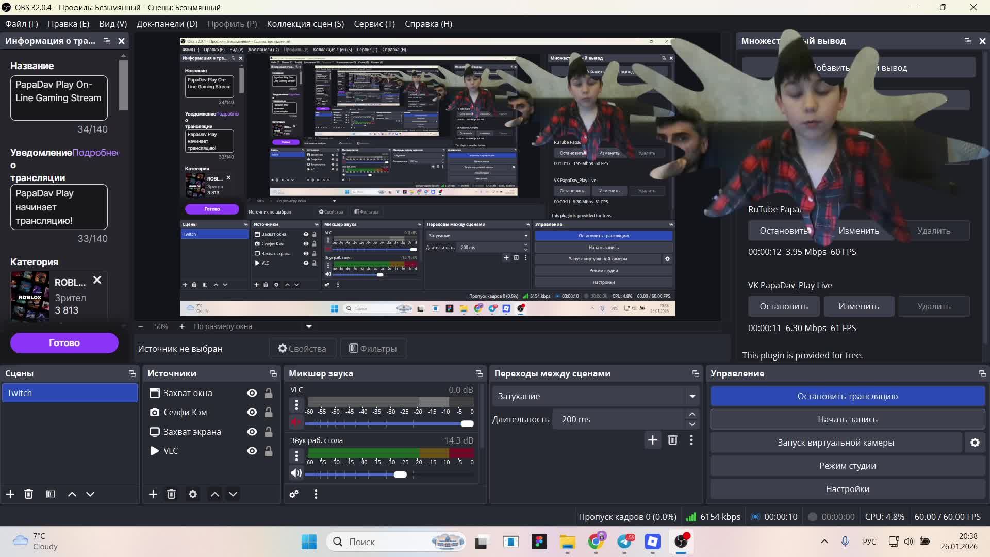Open advanced audio properties gear

tap(294, 494)
